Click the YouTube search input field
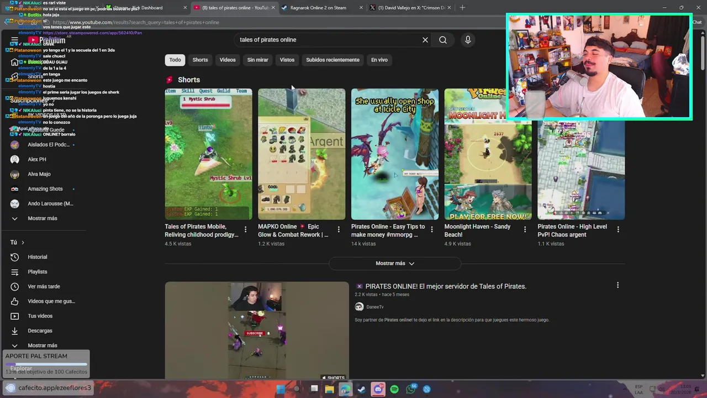The width and height of the screenshot is (707, 398). (329, 40)
